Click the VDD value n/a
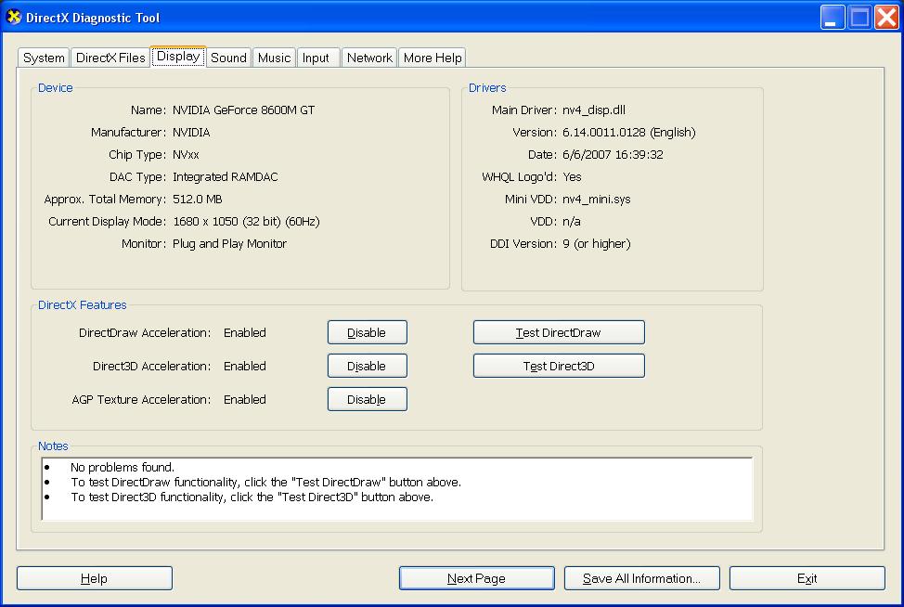The height and width of the screenshot is (607, 904). pyautogui.click(x=572, y=221)
